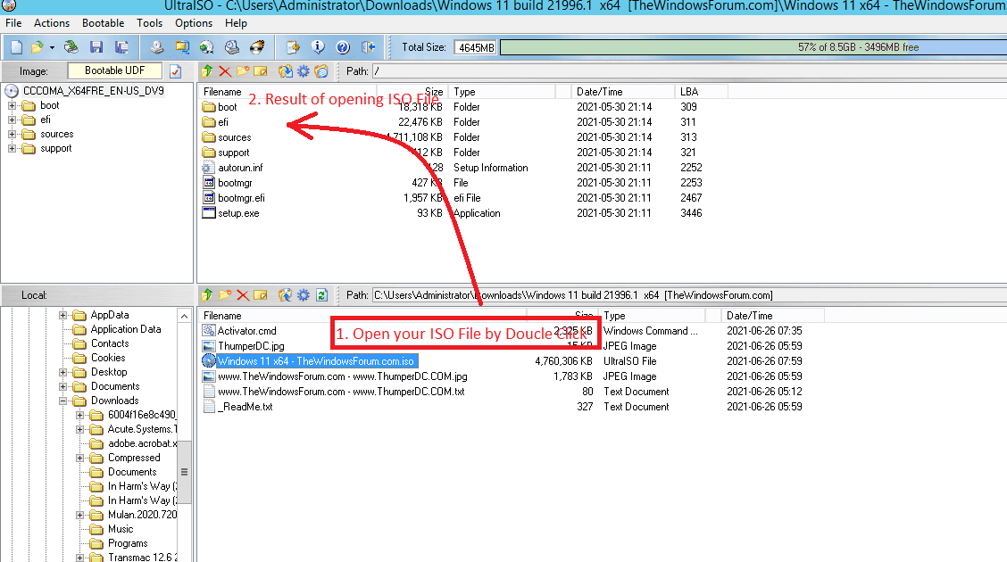This screenshot has height=562, width=1007.
Task: Click the Local tree scrollbar up arrow
Action: coord(184,317)
